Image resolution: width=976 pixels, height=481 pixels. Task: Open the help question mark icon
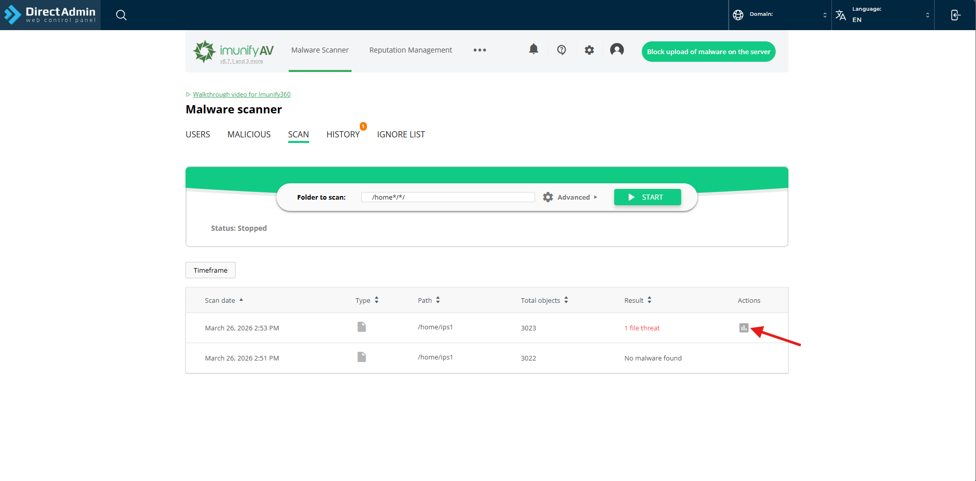(562, 50)
